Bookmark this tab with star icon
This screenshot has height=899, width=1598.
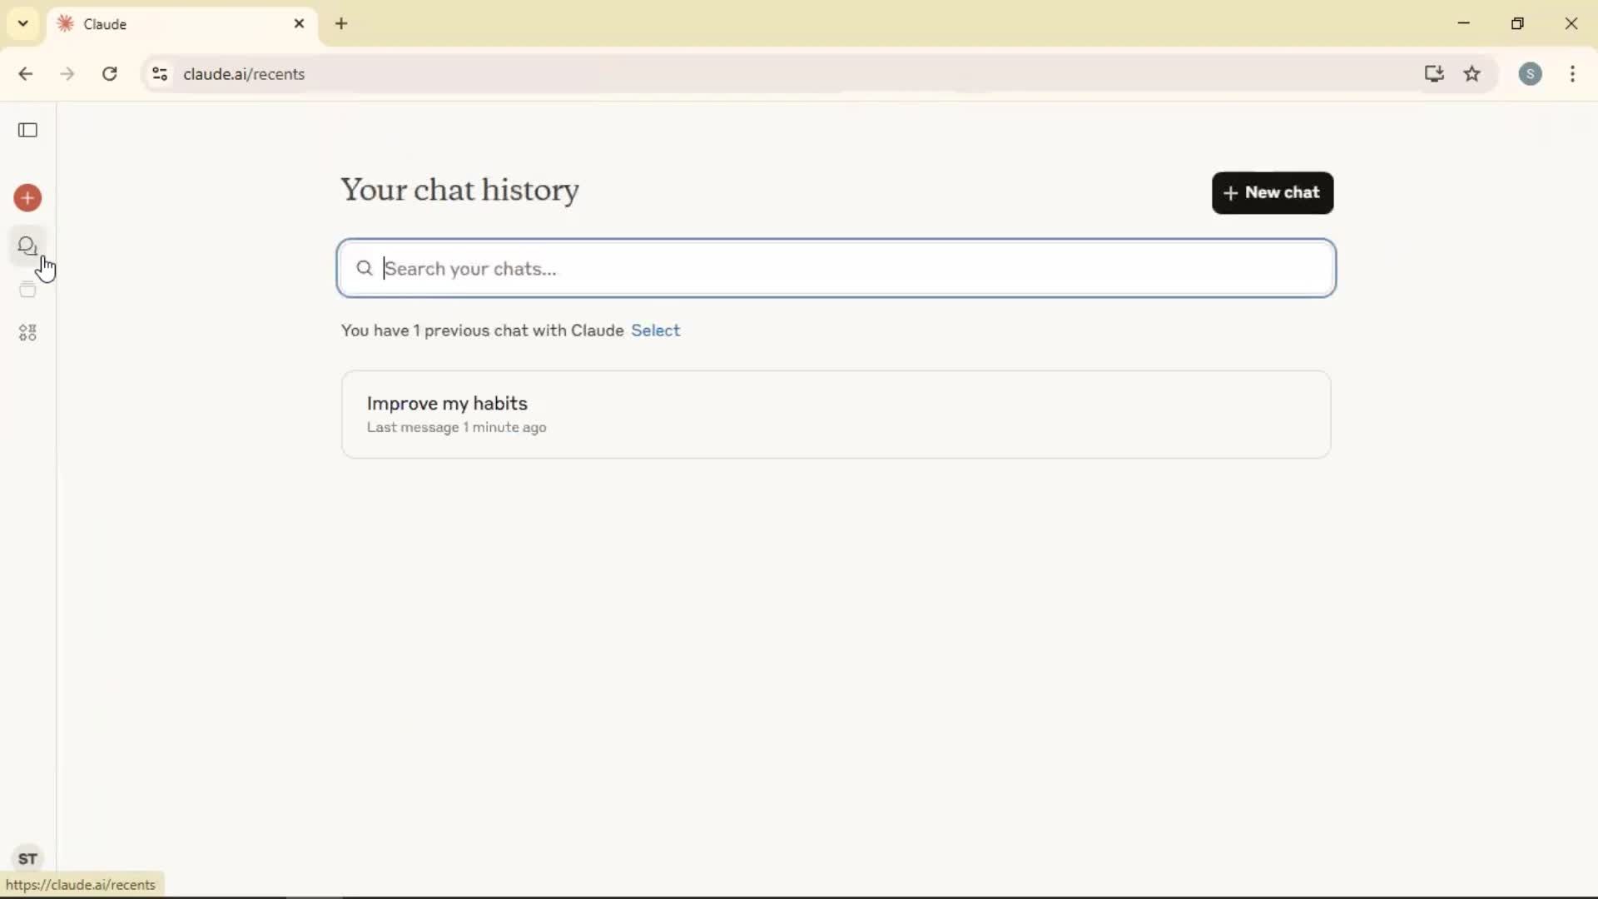(x=1472, y=74)
